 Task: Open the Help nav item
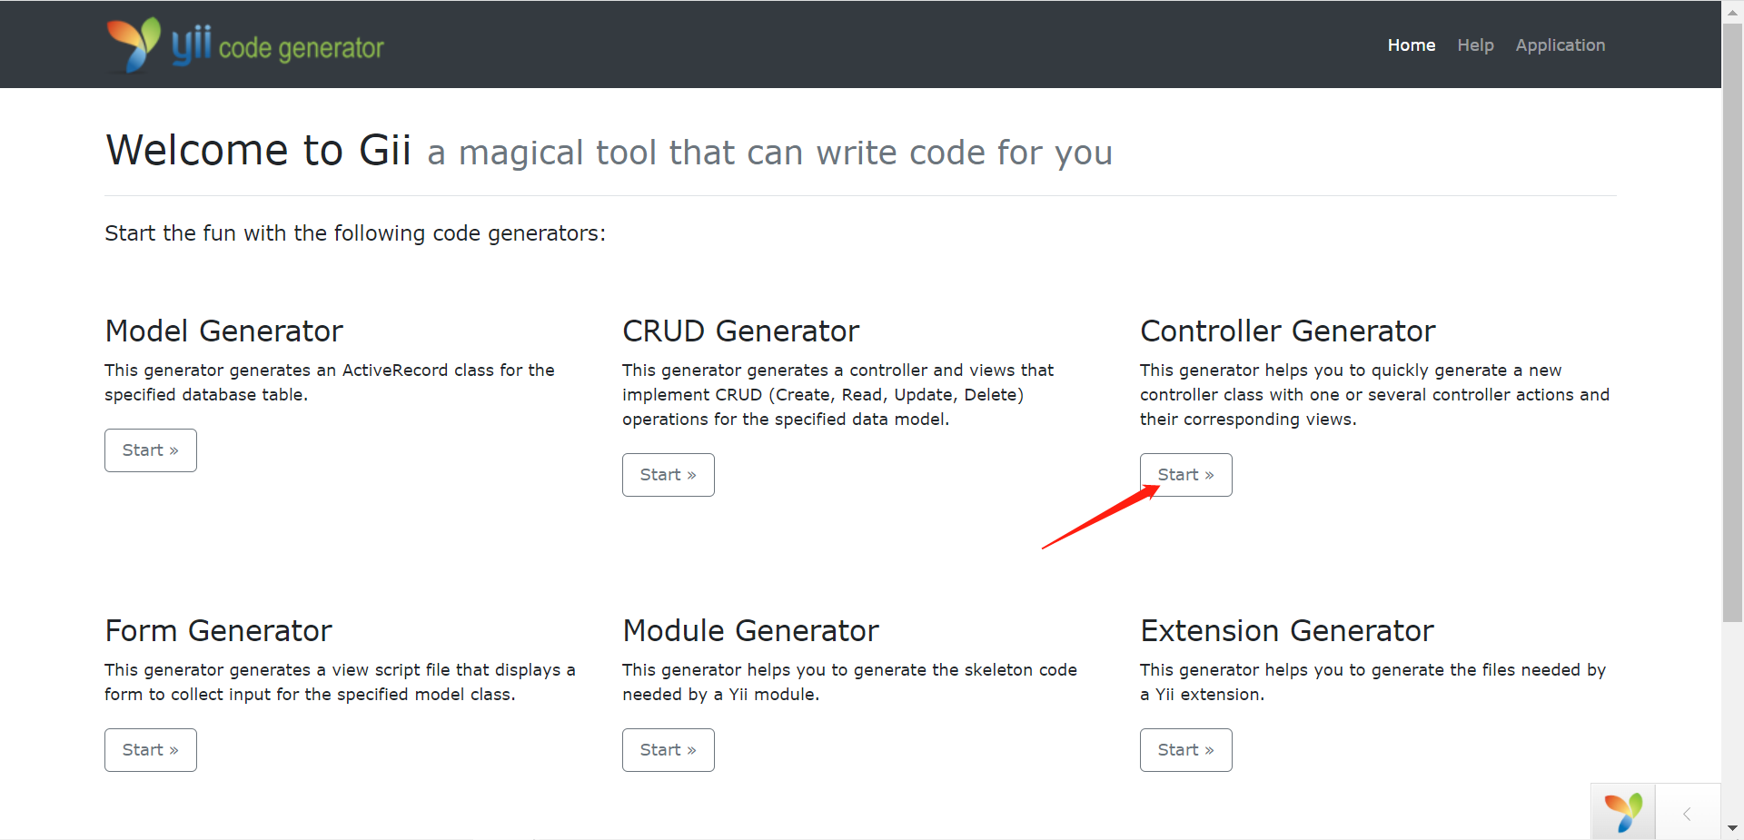pyautogui.click(x=1475, y=44)
